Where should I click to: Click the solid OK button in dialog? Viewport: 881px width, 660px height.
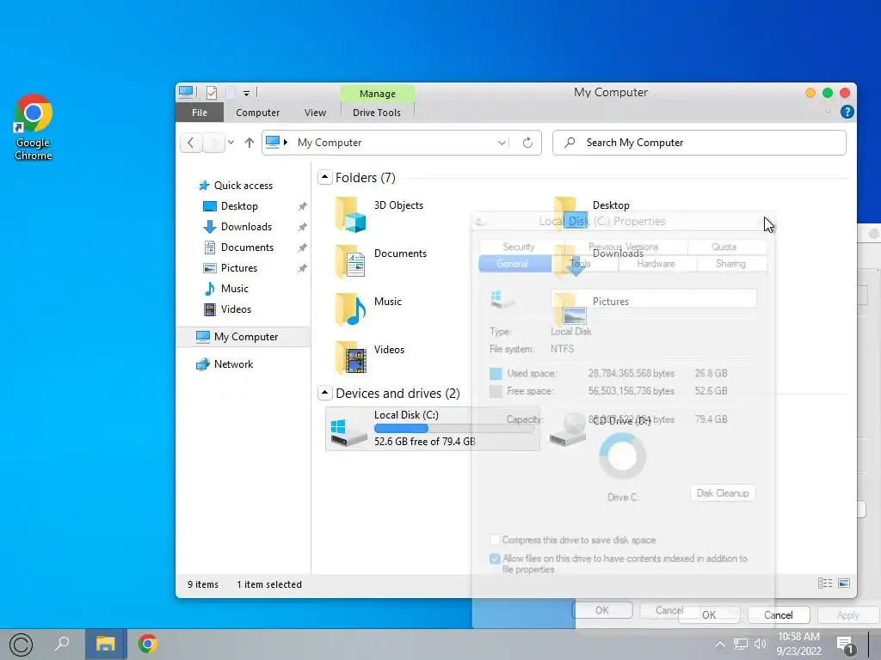click(709, 614)
